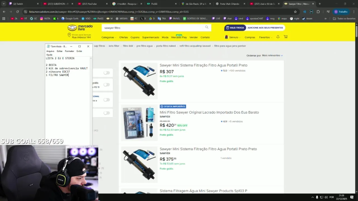This screenshot has height=201, width=358.
Task: Open the Cupons menu link
Action: 135,37
